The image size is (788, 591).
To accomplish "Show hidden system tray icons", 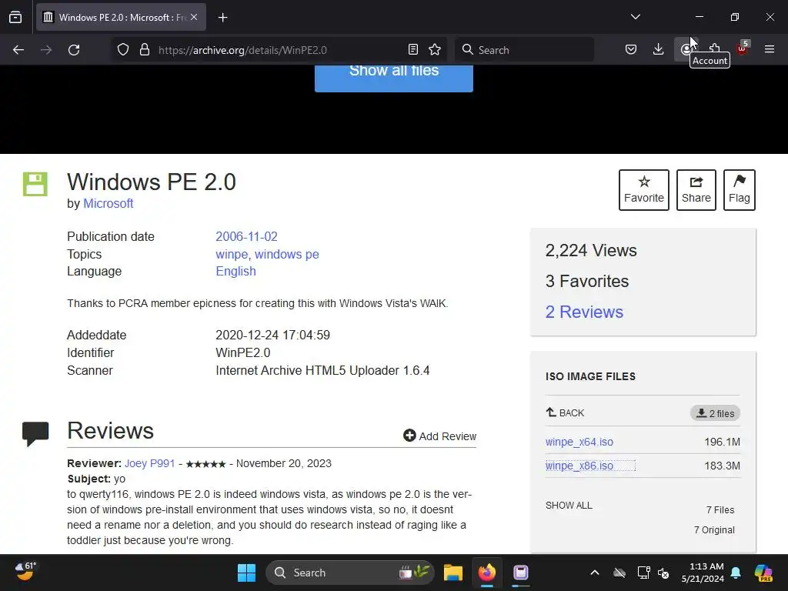I will point(595,573).
